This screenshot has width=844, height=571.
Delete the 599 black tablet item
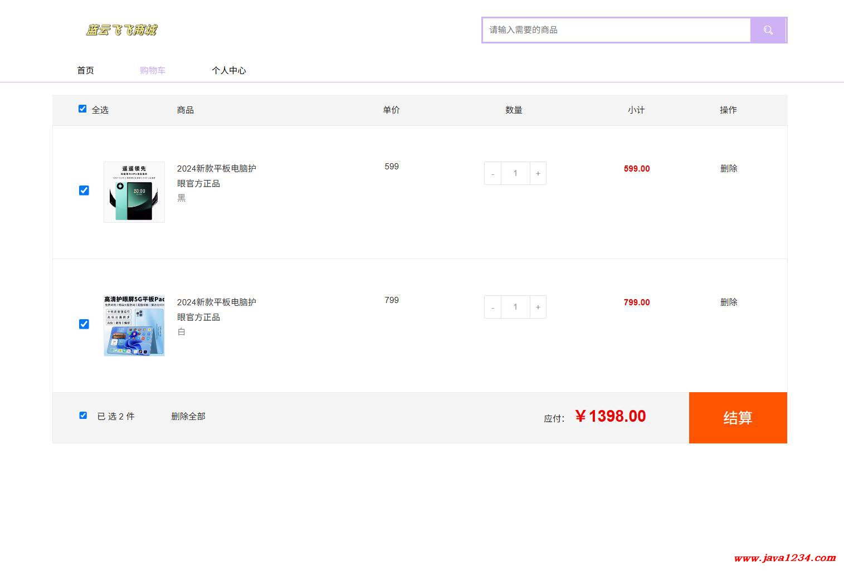pyautogui.click(x=728, y=168)
